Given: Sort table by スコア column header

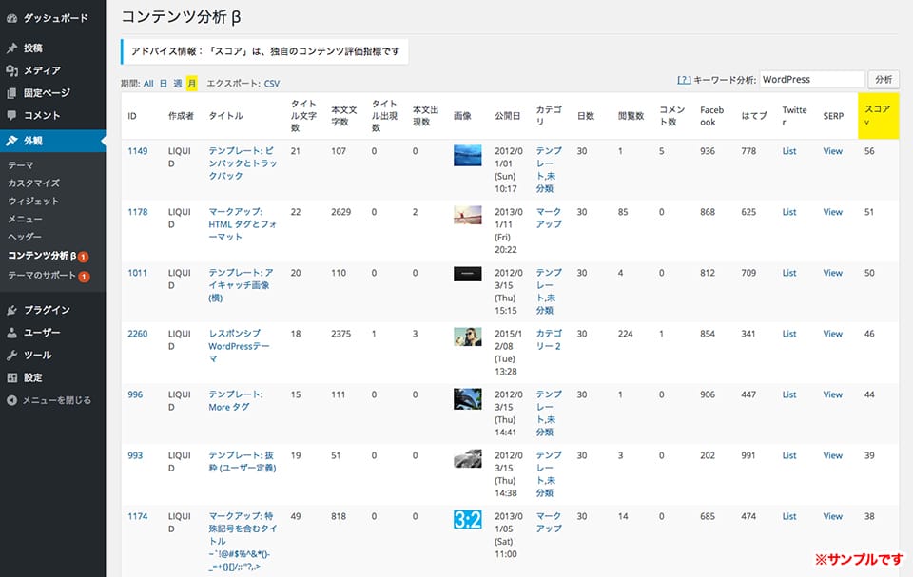Looking at the screenshot, I should point(878,115).
